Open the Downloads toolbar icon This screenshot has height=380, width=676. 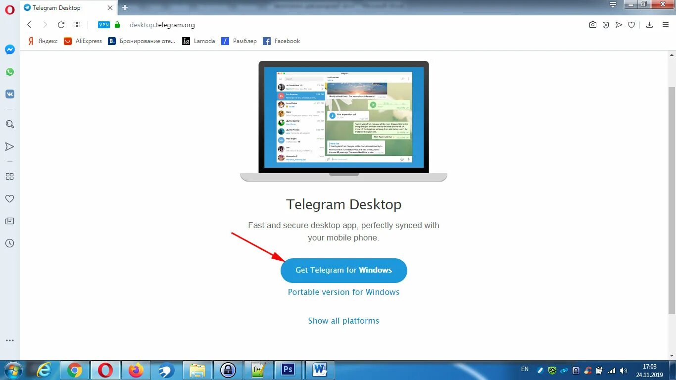[x=650, y=25]
